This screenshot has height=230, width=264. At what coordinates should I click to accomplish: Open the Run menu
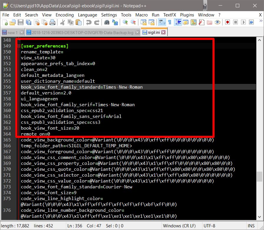click(x=155, y=15)
